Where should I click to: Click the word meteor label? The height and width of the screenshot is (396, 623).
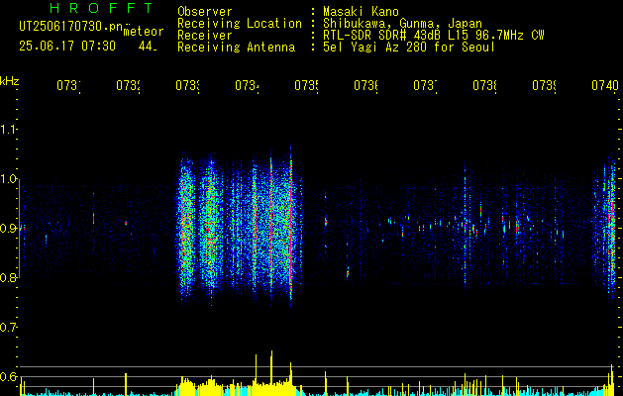(144, 32)
